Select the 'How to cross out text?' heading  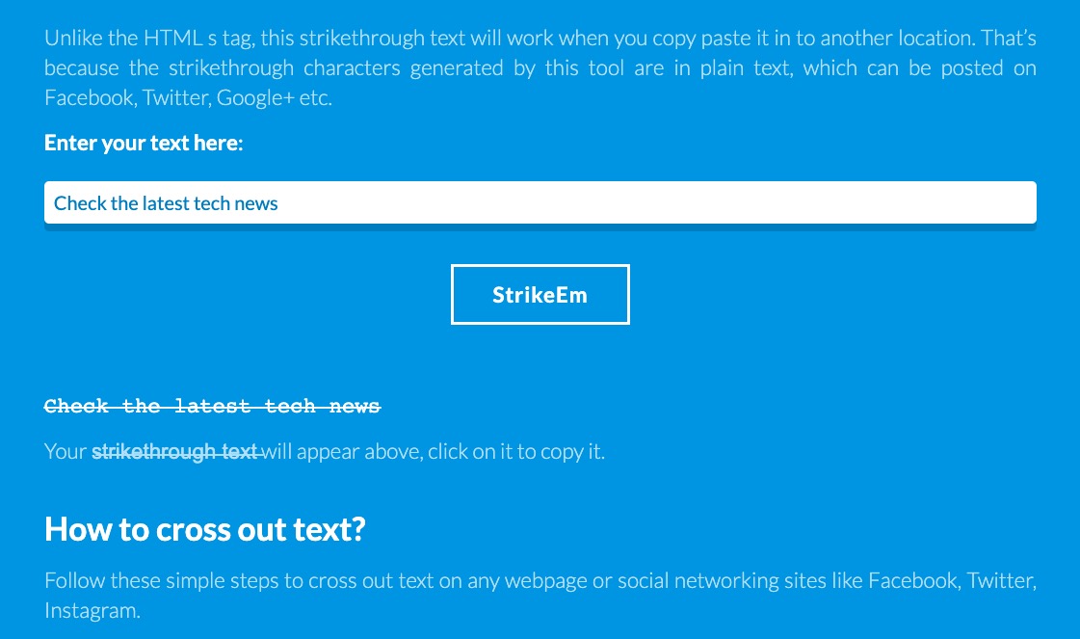click(x=204, y=529)
